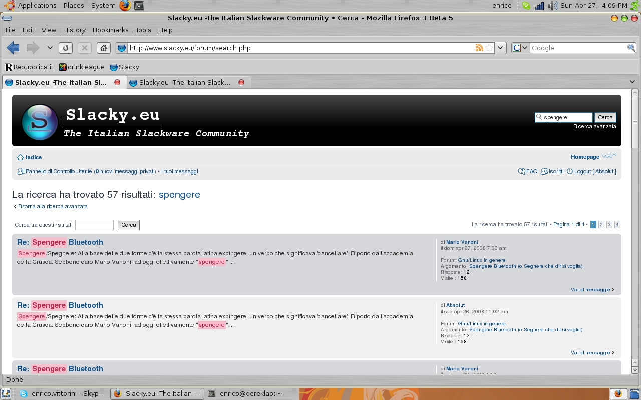Open Pannello di Controllo Utente
The height and width of the screenshot is (400, 641).
59,171
